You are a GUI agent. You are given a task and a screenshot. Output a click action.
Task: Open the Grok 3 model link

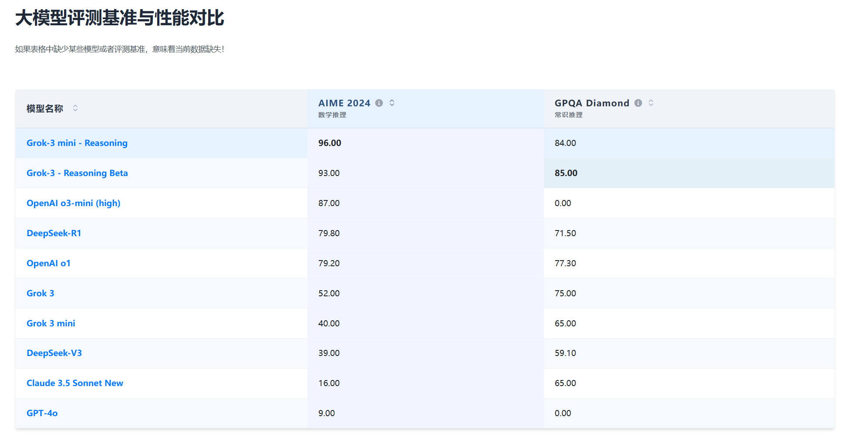40,293
